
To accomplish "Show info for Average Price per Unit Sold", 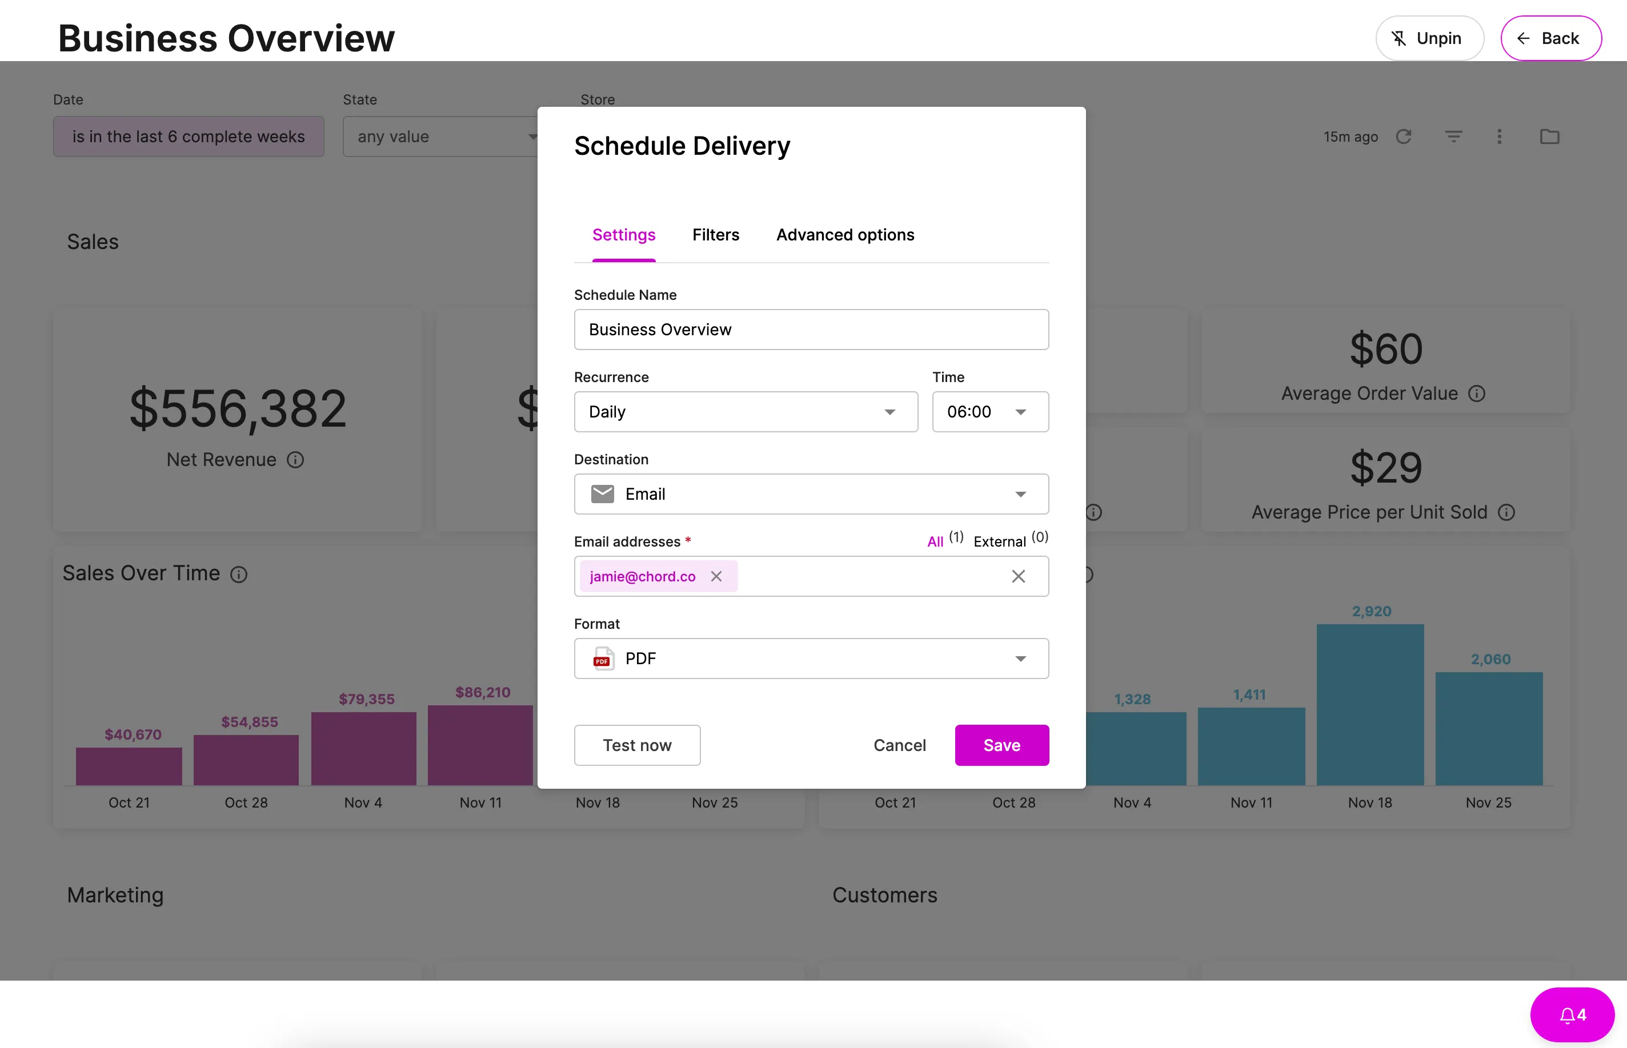I will coord(1506,512).
